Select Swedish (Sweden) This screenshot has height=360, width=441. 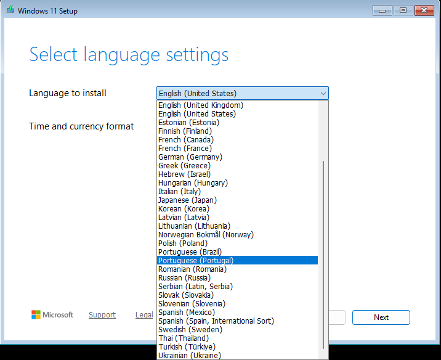click(237, 330)
